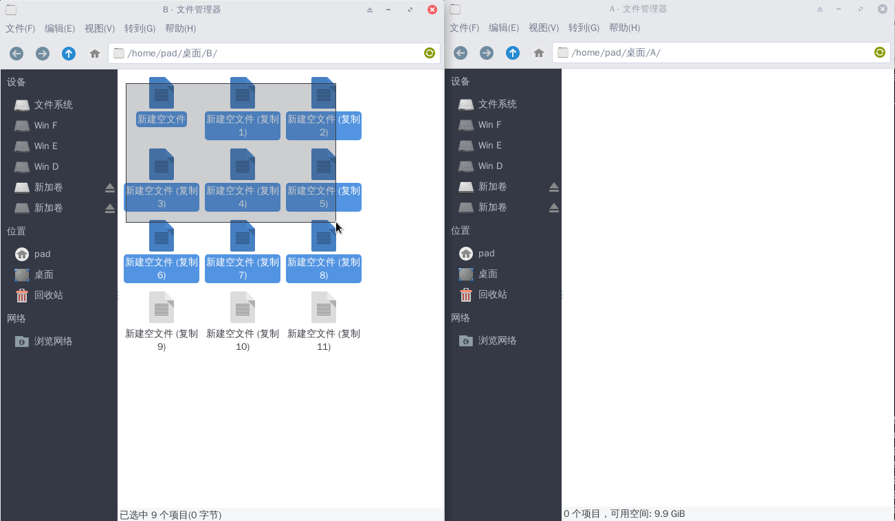
Task: Go to parent folder in A window
Action: pos(513,53)
